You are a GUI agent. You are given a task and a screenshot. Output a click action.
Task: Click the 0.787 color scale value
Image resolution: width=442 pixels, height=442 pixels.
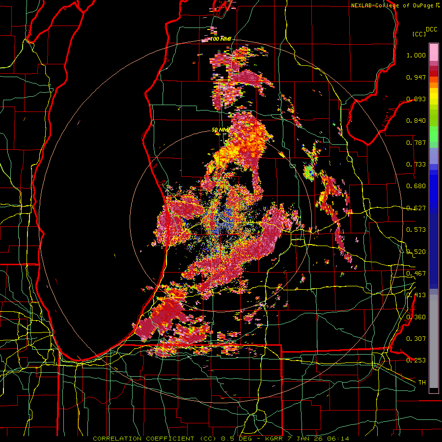click(416, 142)
